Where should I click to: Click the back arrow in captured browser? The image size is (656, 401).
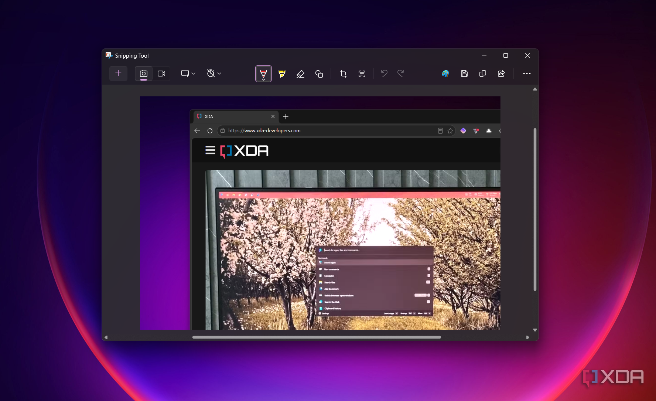pyautogui.click(x=197, y=131)
